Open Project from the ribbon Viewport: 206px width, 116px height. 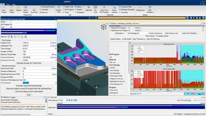point(12,10)
